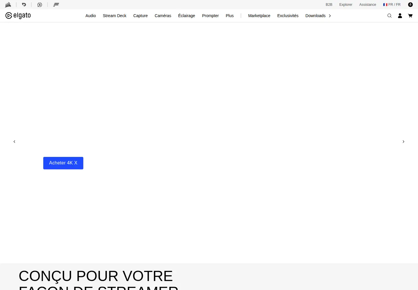Open the user account icon
The height and width of the screenshot is (290, 418).
(400, 16)
